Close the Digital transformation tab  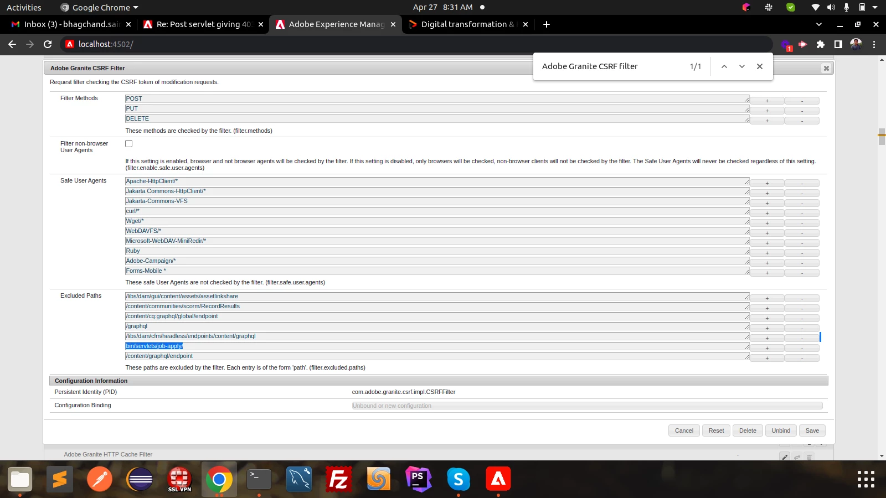click(526, 24)
